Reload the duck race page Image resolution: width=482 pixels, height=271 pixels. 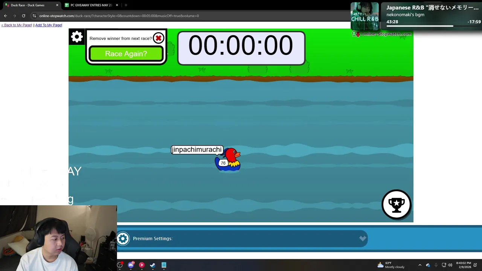coord(23,16)
